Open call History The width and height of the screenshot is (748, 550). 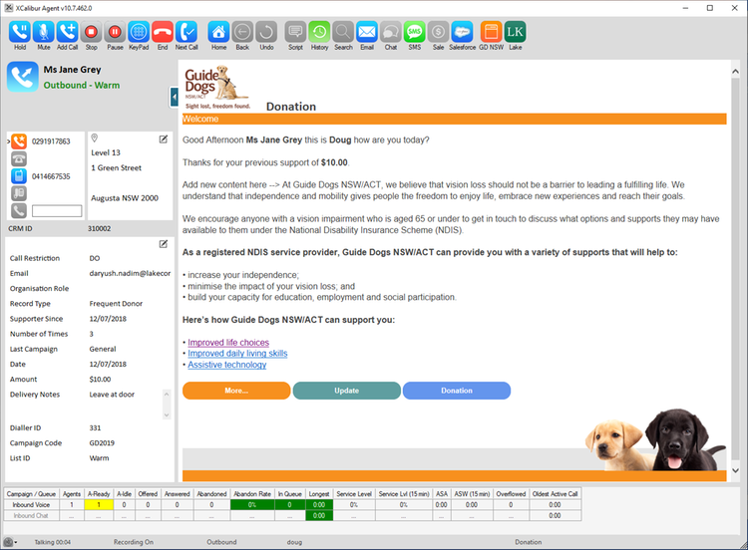319,33
